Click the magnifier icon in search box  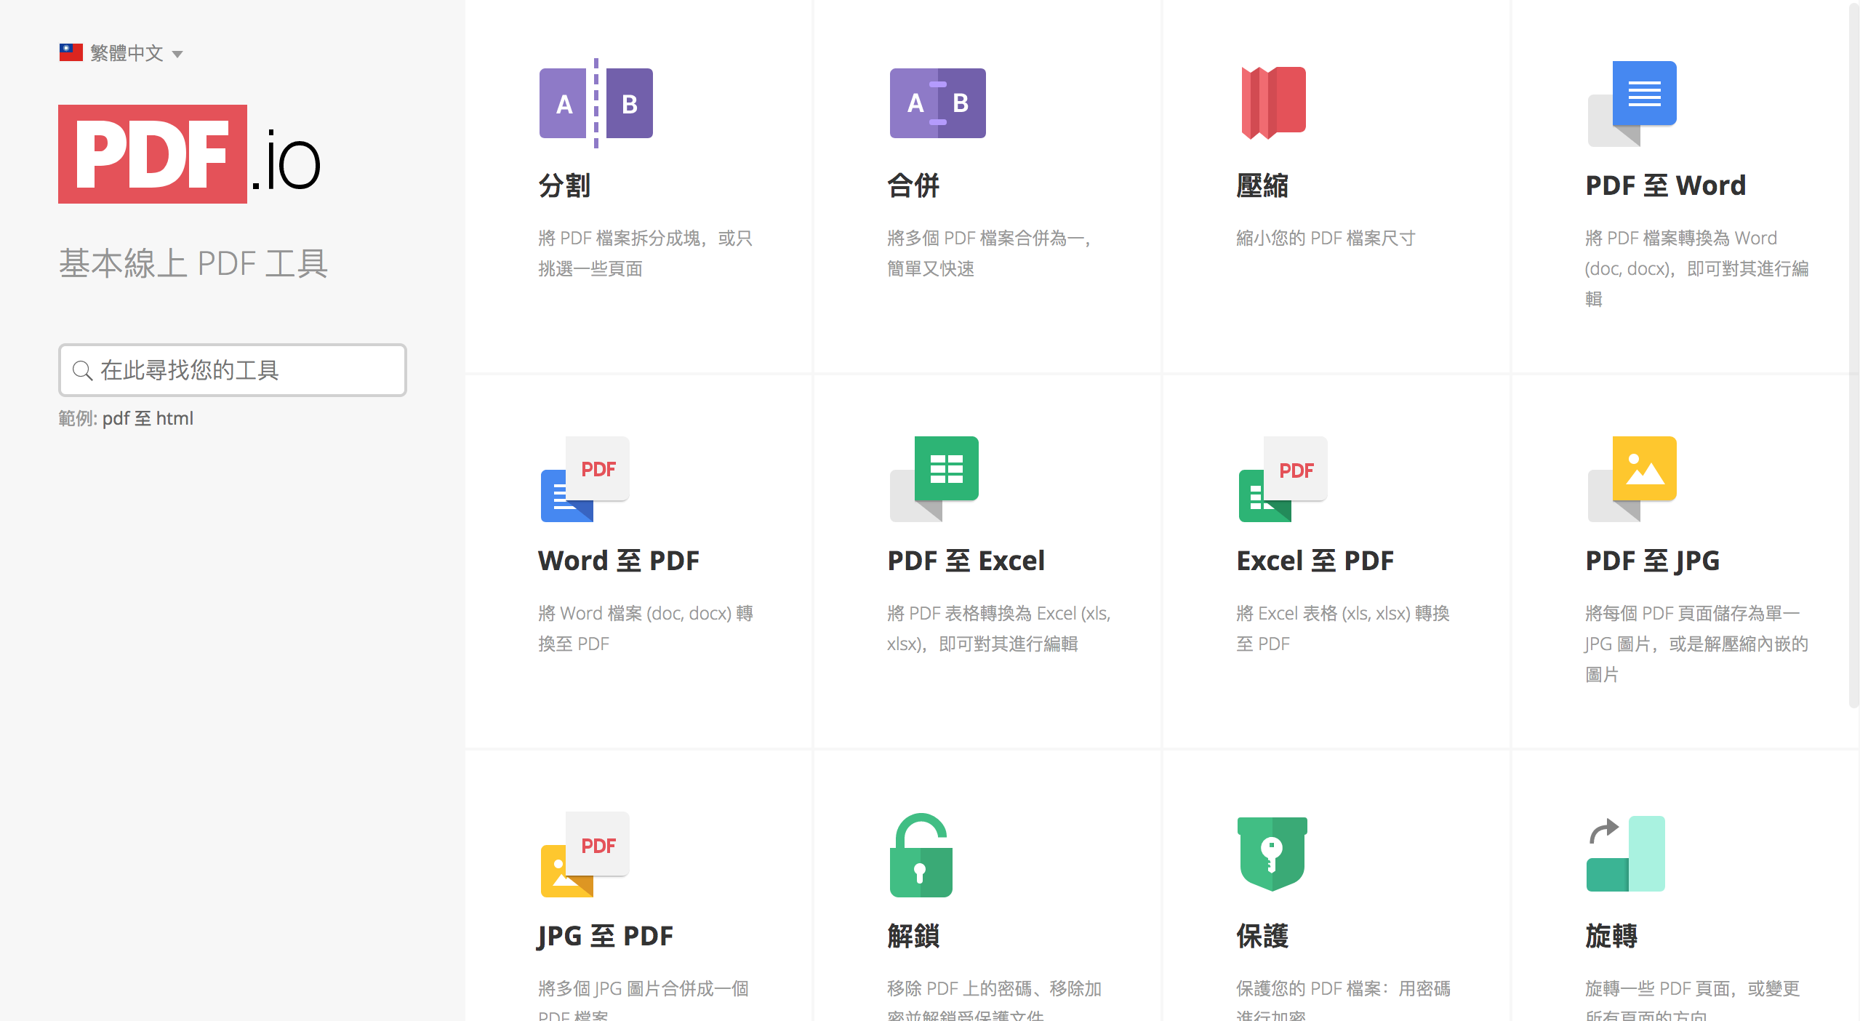point(83,370)
